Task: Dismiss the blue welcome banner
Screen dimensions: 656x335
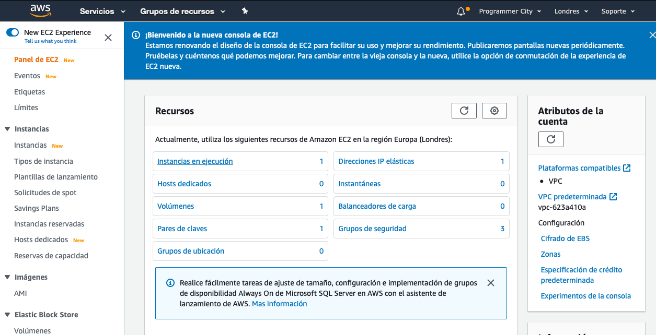Action: coord(652,35)
